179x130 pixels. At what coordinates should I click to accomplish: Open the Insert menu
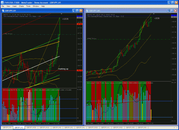(x=15, y=6)
